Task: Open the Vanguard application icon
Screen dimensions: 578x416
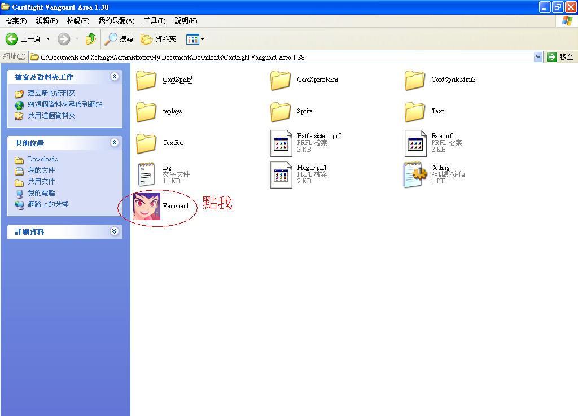Action: (147, 206)
